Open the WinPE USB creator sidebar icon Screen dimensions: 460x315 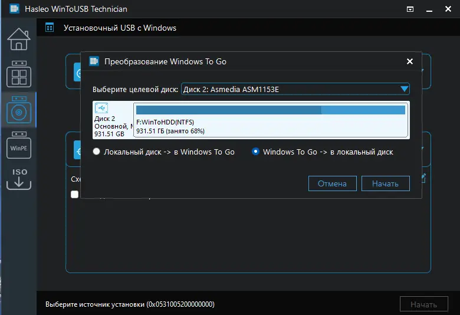[x=19, y=145]
